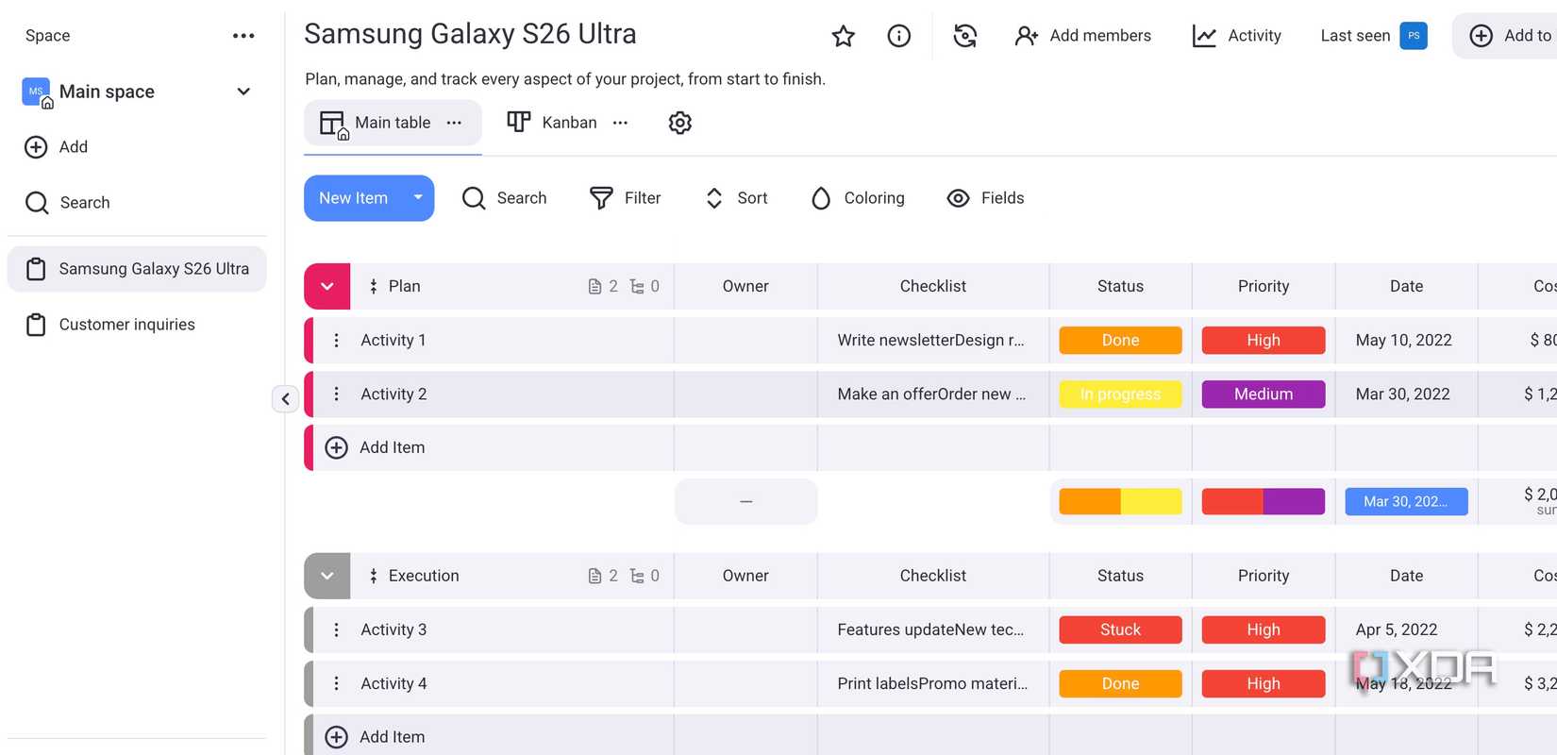Click Add members button
The height and width of the screenshot is (755, 1557).
pyautogui.click(x=1082, y=36)
